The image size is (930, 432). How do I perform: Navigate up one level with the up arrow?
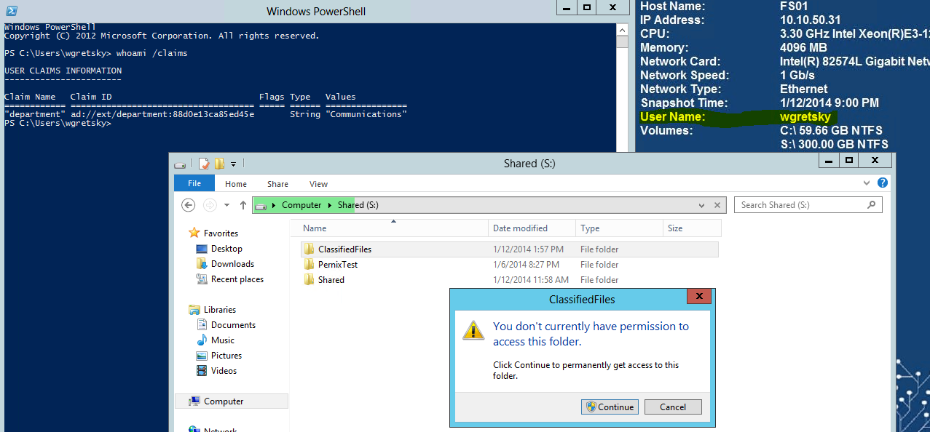[243, 205]
